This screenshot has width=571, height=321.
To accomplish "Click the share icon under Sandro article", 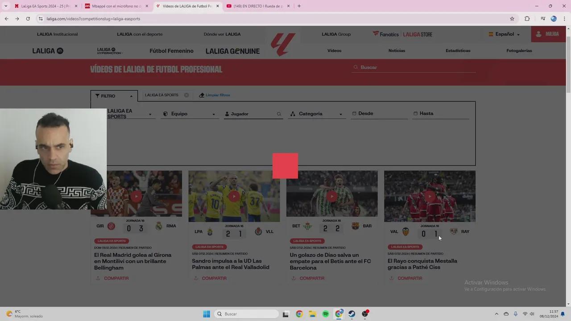I will tap(195, 278).
